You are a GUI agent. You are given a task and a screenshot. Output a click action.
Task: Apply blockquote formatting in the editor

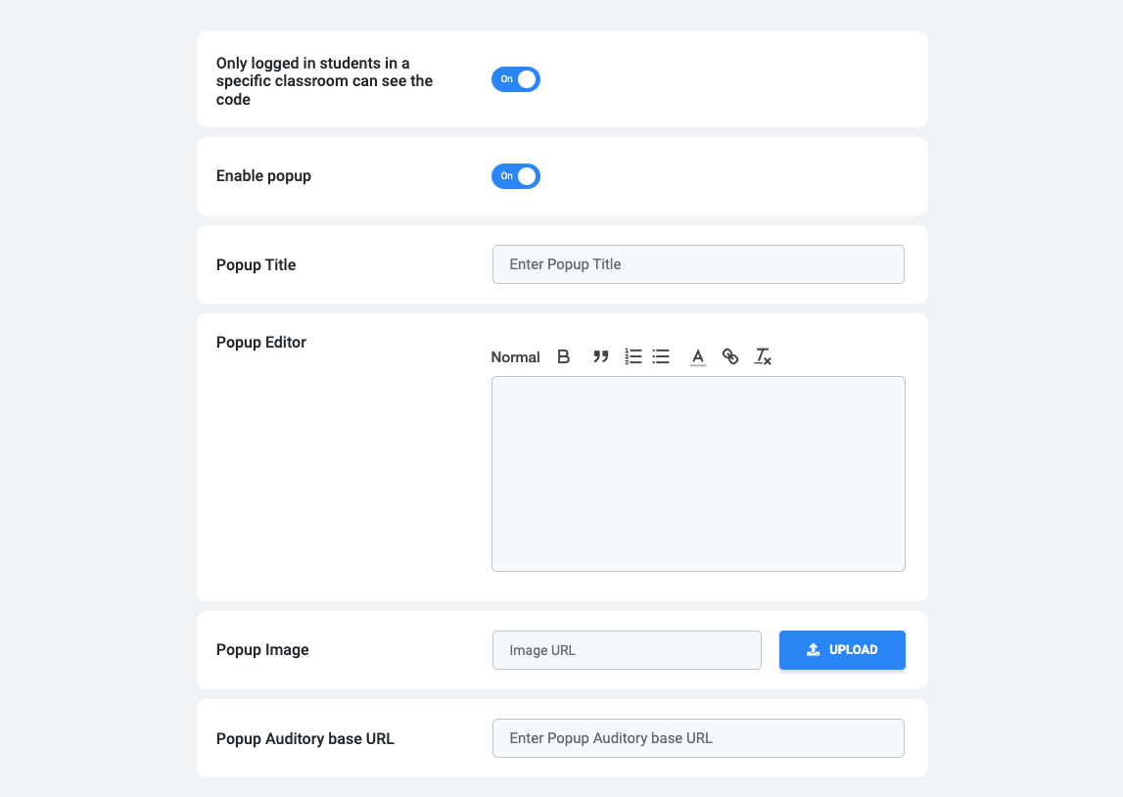tap(601, 357)
